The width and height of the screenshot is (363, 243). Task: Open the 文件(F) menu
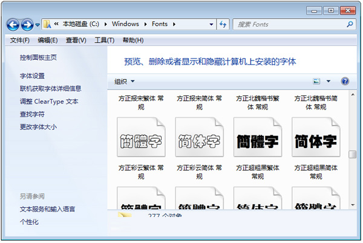[x=20, y=40]
